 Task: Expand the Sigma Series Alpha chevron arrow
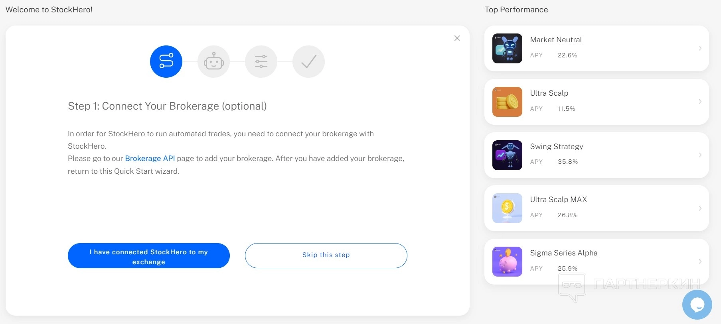700,261
